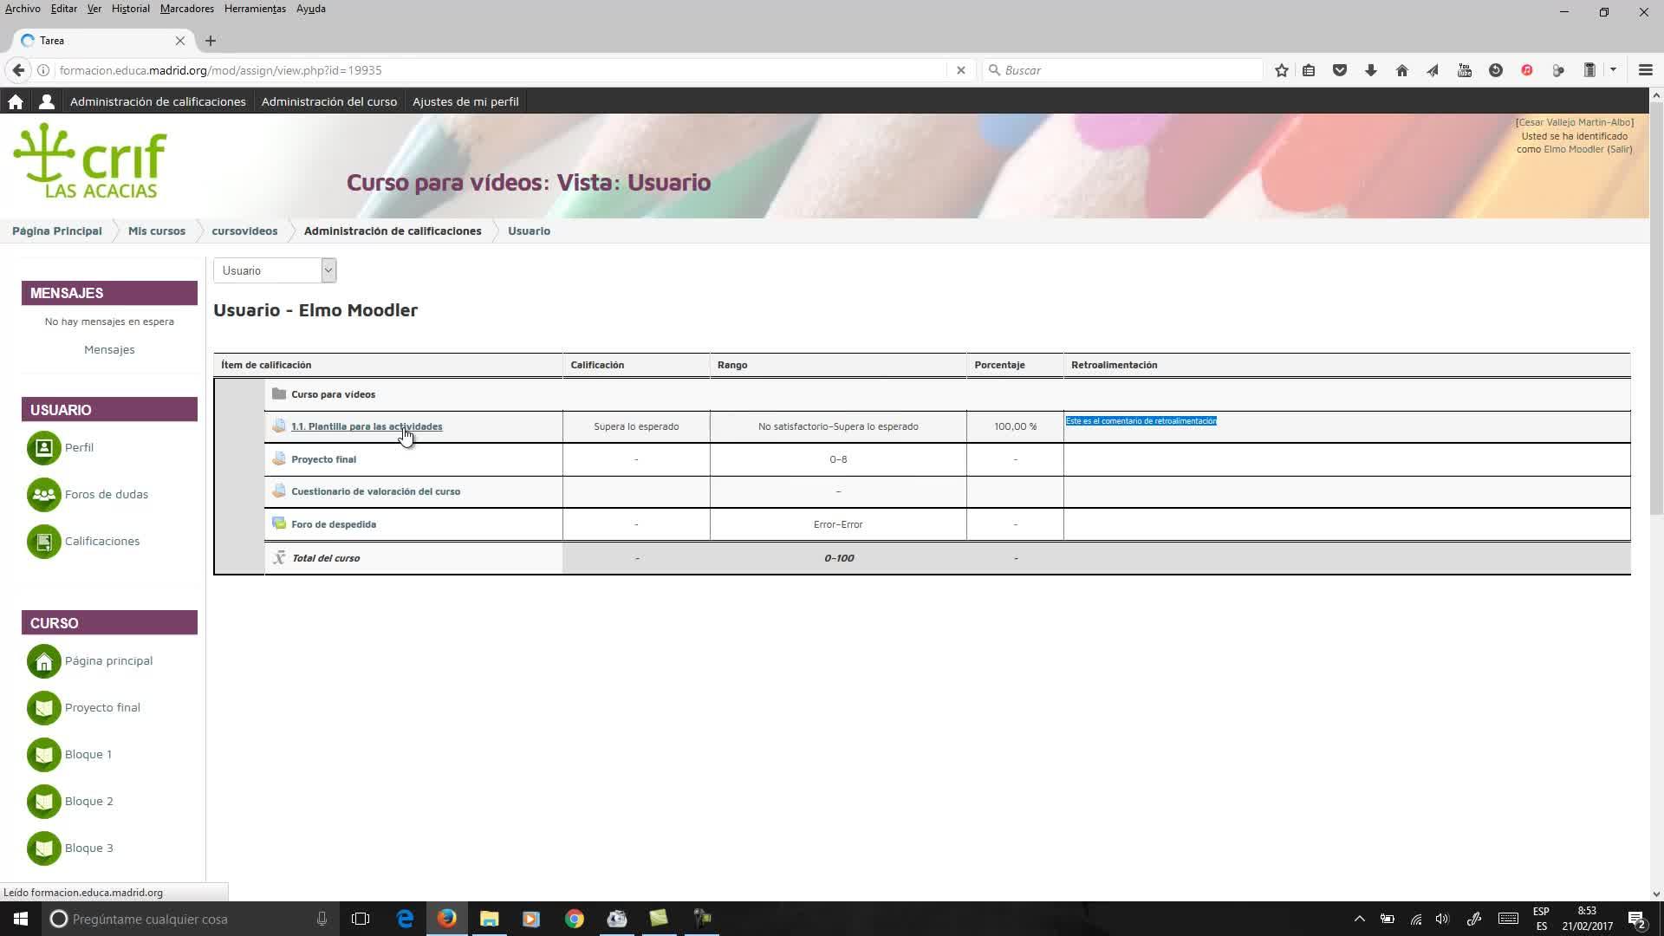The height and width of the screenshot is (936, 1664).
Task: Click browser back arrow button
Action: click(18, 70)
